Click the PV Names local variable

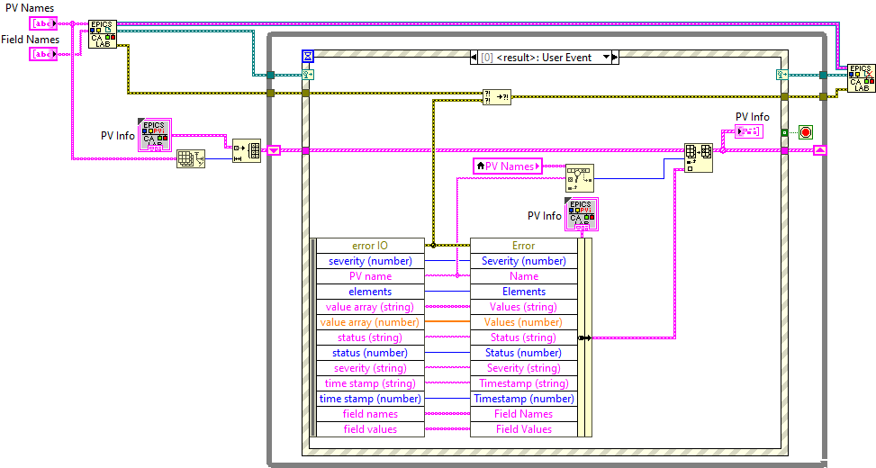point(507,166)
